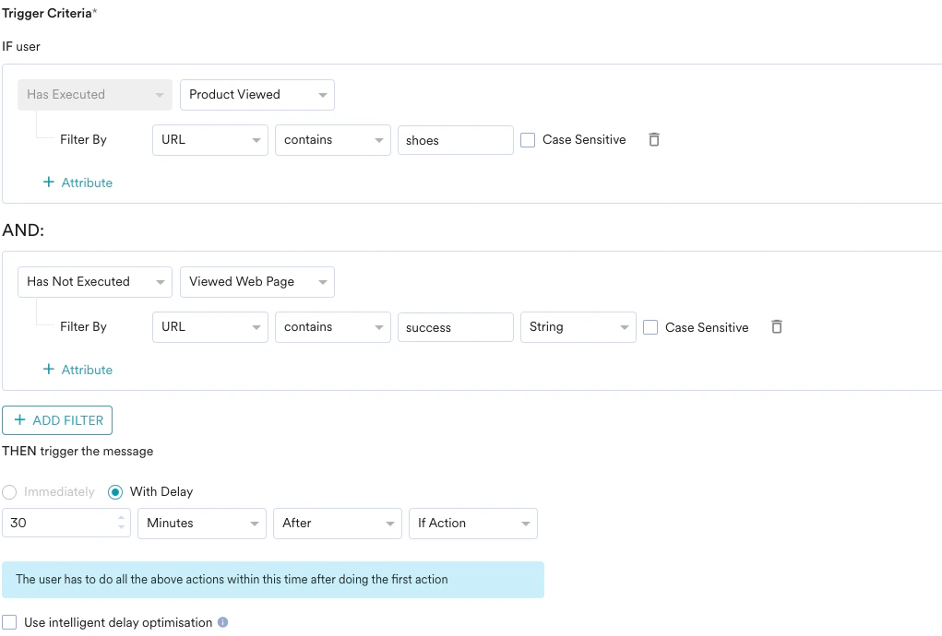Screen dimensions: 942x636
Task: Open the If Action dropdown
Action: [x=472, y=523]
